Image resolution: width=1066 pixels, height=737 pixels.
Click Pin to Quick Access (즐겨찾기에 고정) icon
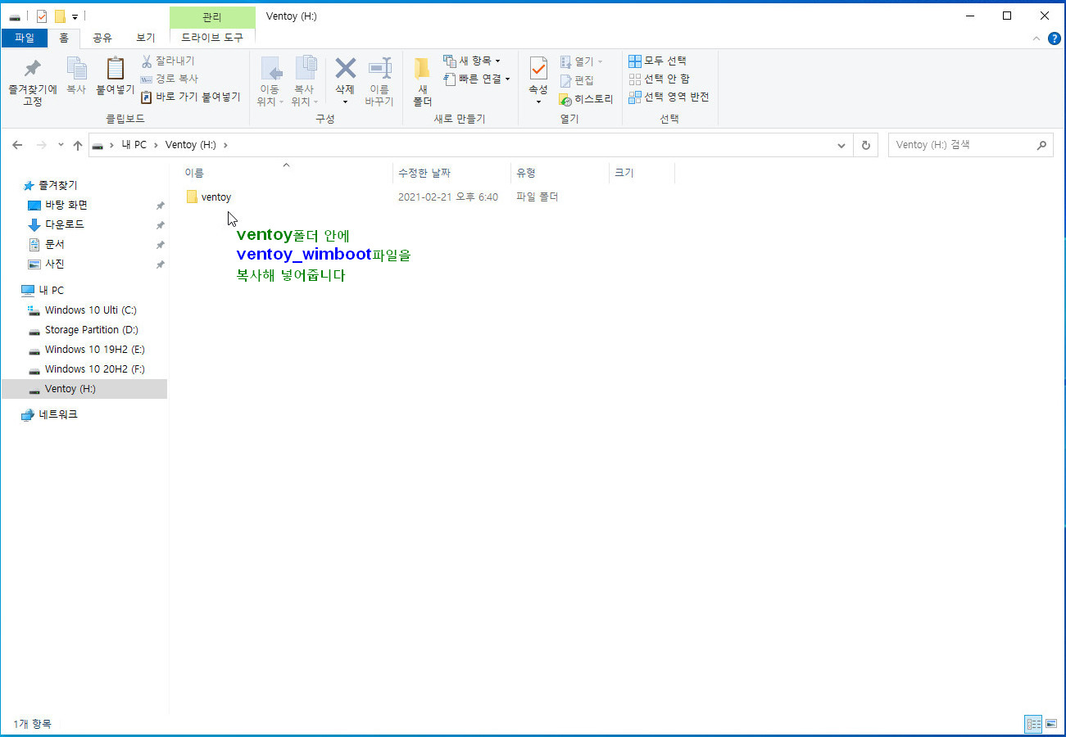click(33, 69)
